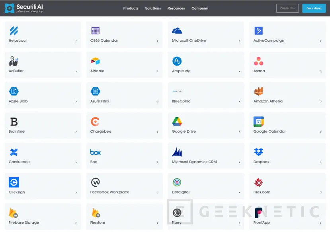Click the Files.com label text
Screen dimensions: 330x232
click(262, 192)
